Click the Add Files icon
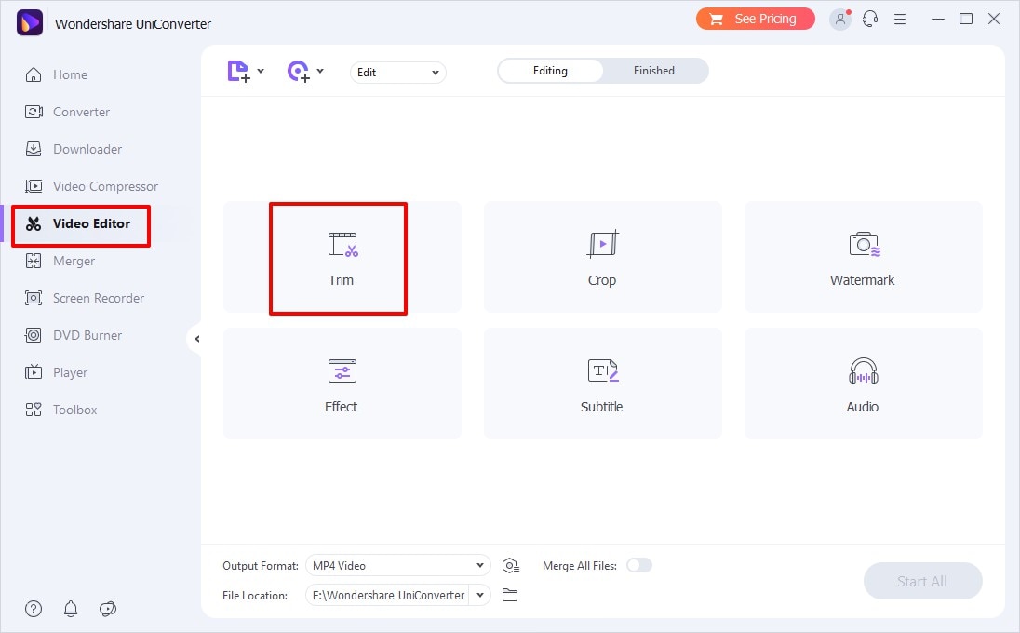Image resolution: width=1020 pixels, height=633 pixels. (238, 71)
